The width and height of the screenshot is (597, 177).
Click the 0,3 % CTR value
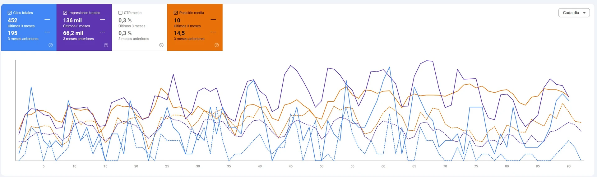click(x=125, y=20)
